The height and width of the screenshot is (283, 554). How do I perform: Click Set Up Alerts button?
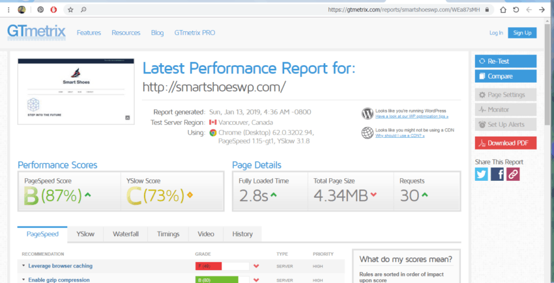coord(506,124)
